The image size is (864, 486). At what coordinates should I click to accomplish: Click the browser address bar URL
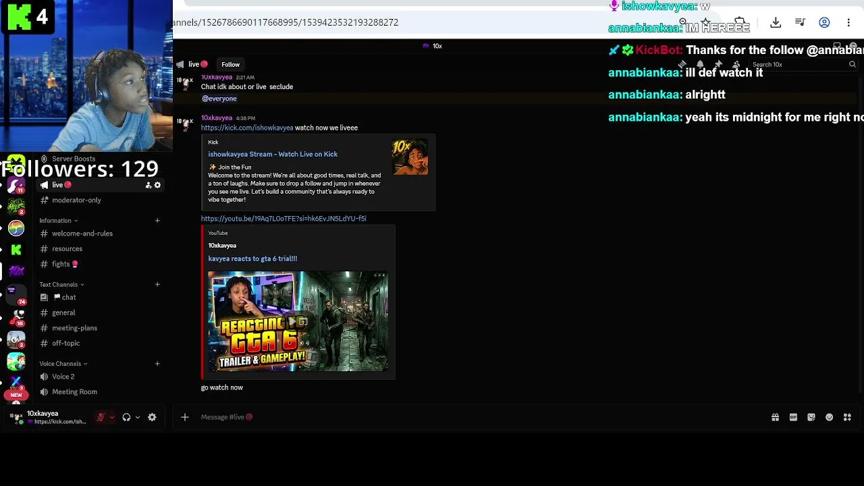(x=286, y=22)
